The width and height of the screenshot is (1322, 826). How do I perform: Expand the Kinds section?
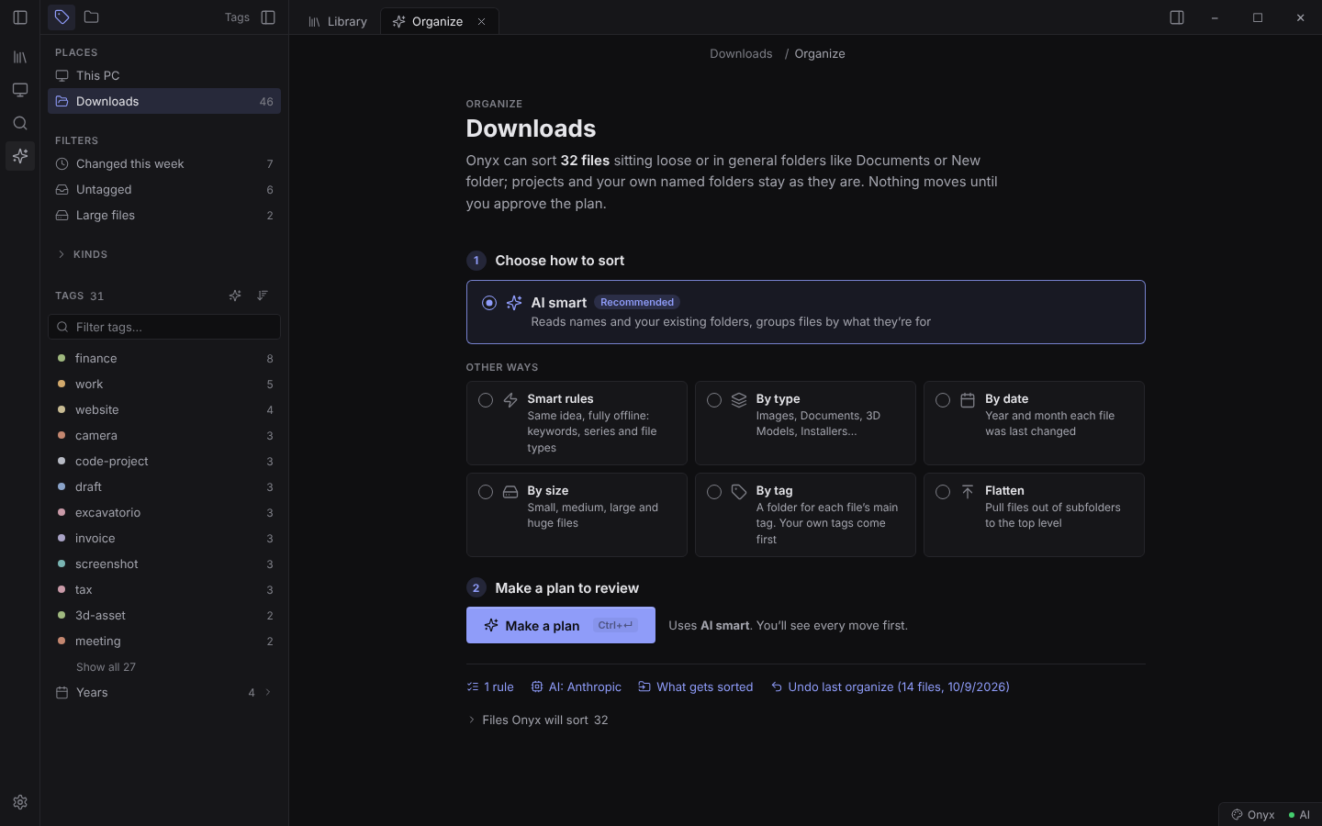click(82, 254)
